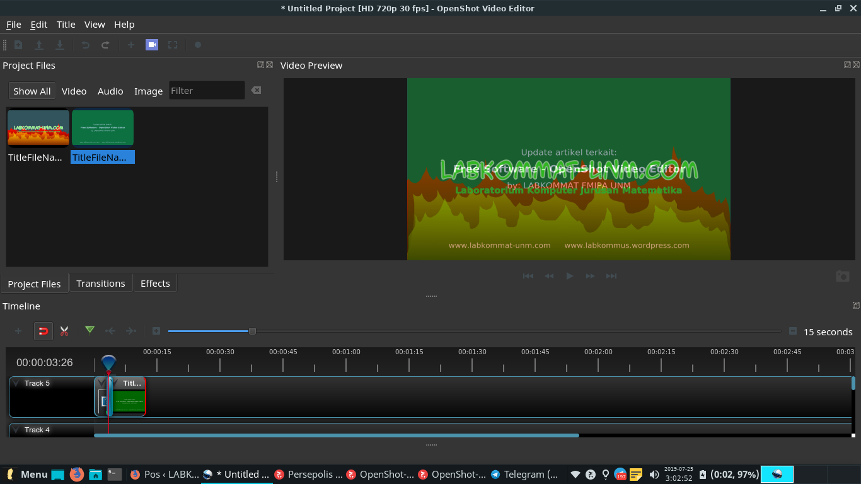Open the Title menu
This screenshot has width=861, height=484.
tap(66, 24)
